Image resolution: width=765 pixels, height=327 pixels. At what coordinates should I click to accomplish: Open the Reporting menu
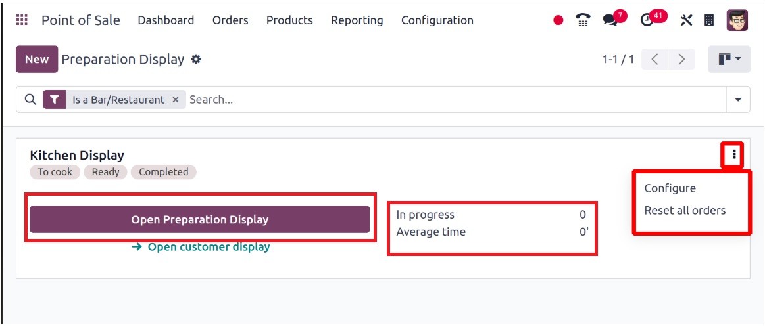click(x=357, y=20)
